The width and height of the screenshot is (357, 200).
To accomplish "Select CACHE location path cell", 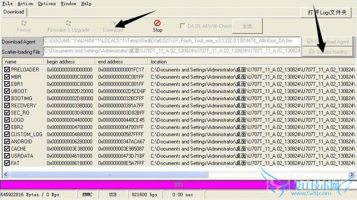I will 253,149.
